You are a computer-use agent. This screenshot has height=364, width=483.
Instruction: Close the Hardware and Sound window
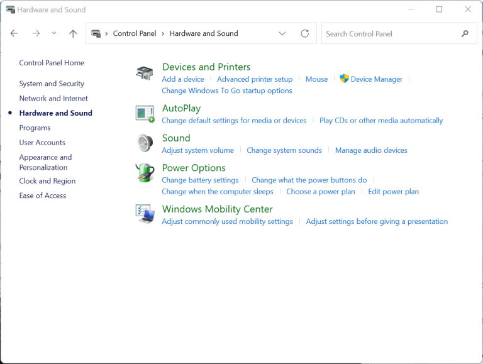(x=468, y=9)
